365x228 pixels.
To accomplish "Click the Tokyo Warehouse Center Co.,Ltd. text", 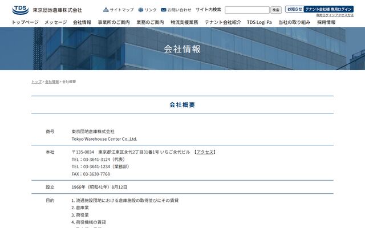I will 104,139.
